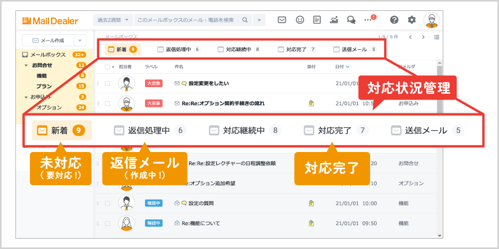499x249 pixels.
Task: Go to next page with right chevron
Action: [423, 37]
